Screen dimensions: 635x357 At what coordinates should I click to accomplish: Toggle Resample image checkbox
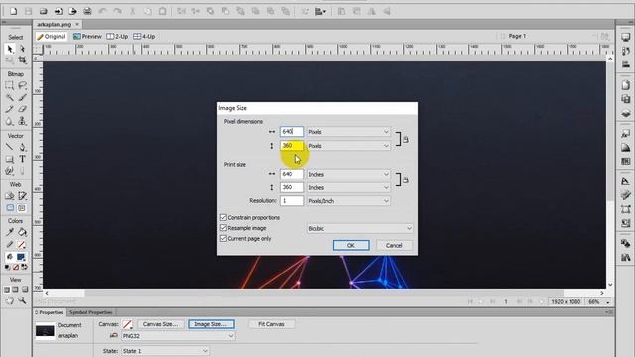click(x=223, y=228)
